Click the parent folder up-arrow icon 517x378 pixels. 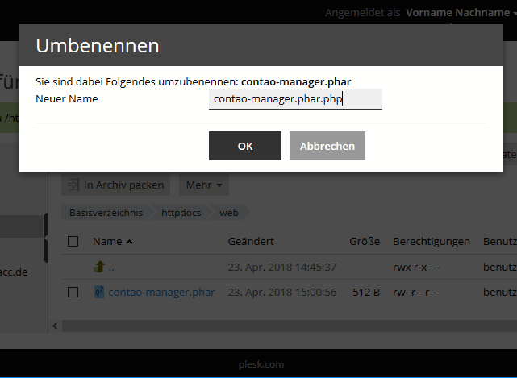point(99,267)
